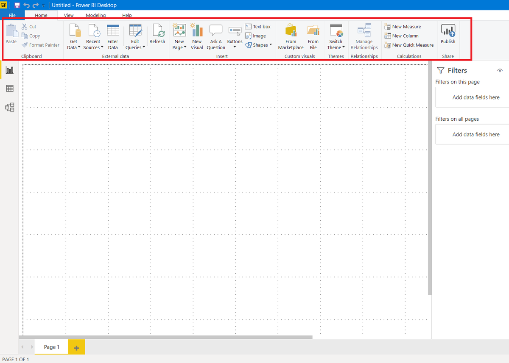The width and height of the screenshot is (509, 363).
Task: Create a New Quick Measure
Action: [x=409, y=45]
